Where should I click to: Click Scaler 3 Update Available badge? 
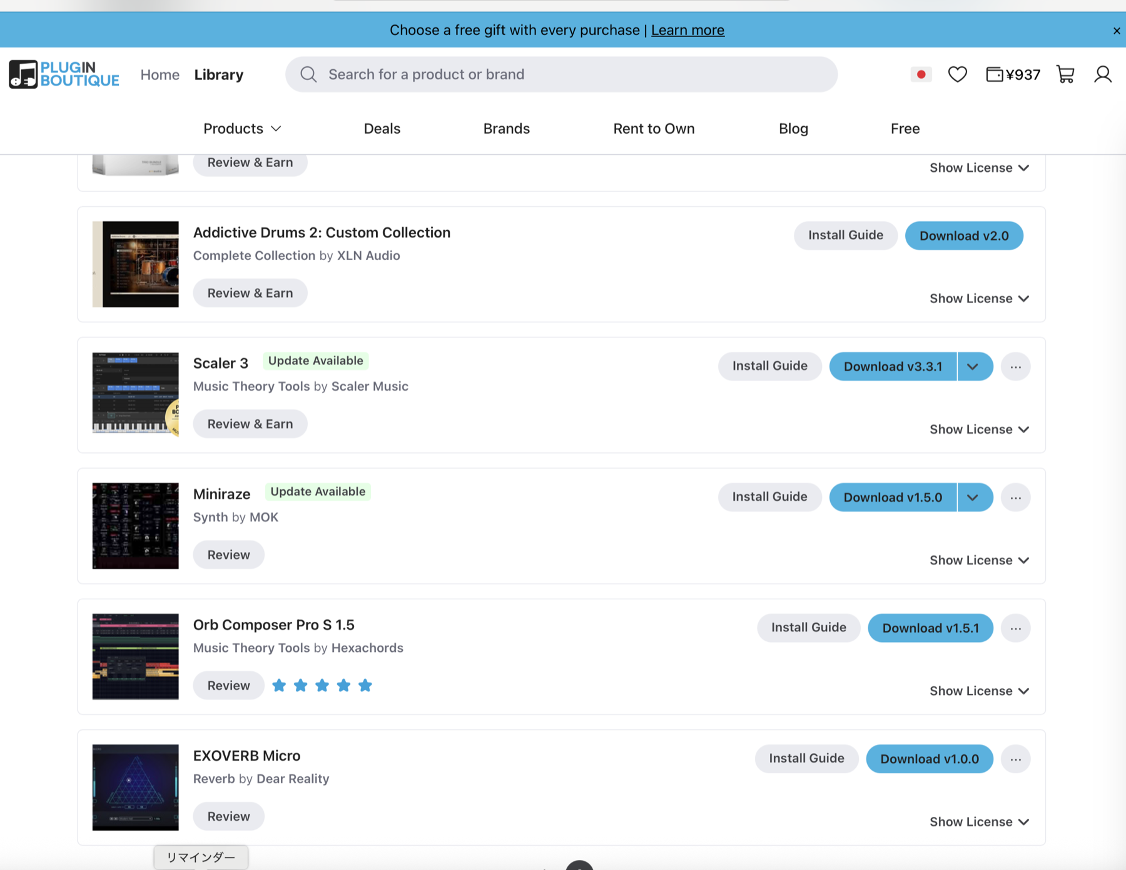pyautogui.click(x=316, y=361)
